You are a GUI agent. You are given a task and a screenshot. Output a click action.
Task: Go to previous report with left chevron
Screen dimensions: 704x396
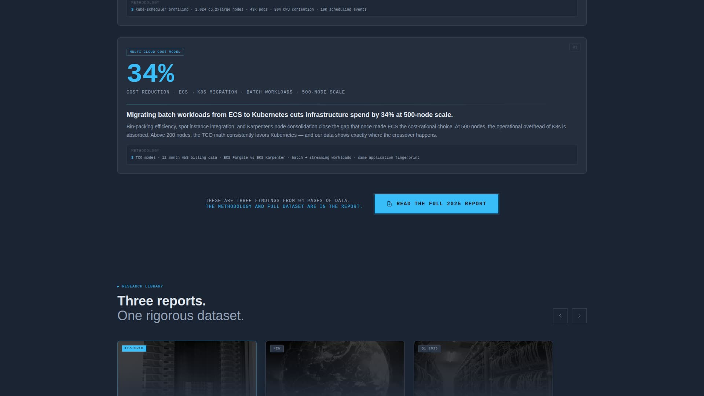coord(560,316)
